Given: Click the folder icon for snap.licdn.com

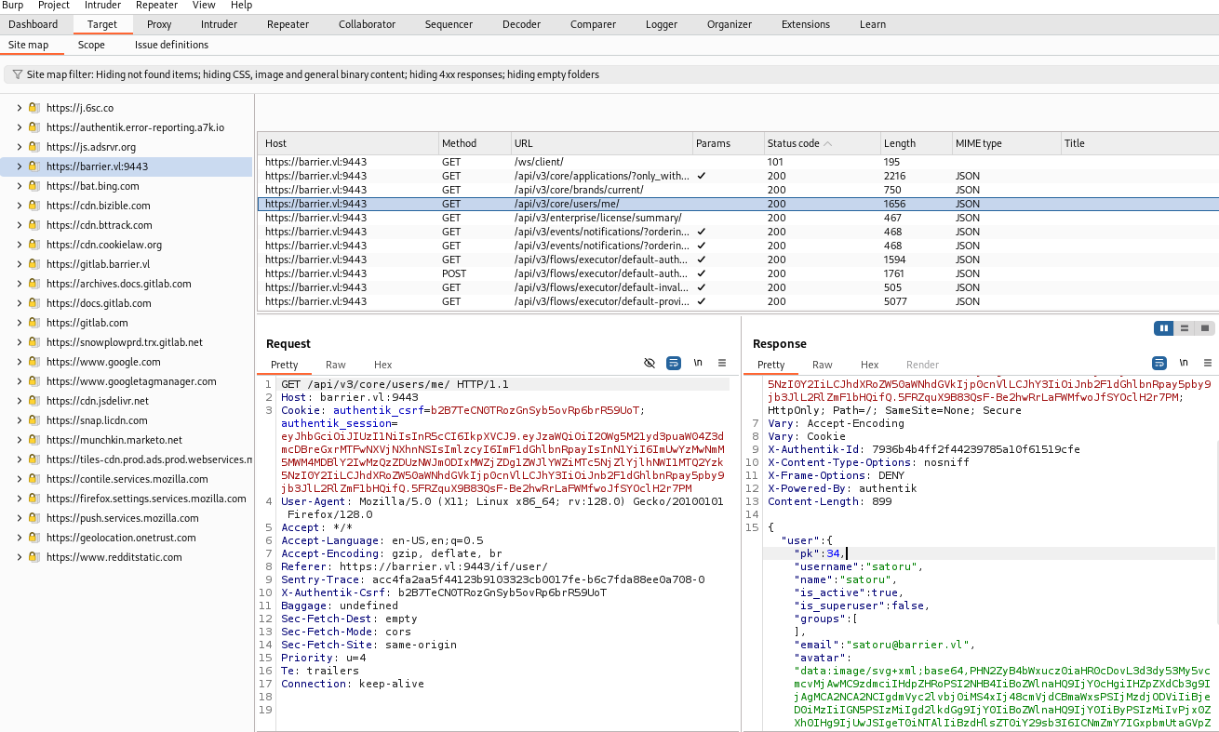Looking at the screenshot, I should pos(33,420).
